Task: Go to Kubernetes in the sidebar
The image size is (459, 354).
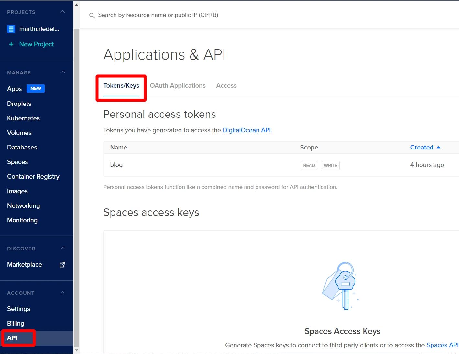Action: click(23, 118)
